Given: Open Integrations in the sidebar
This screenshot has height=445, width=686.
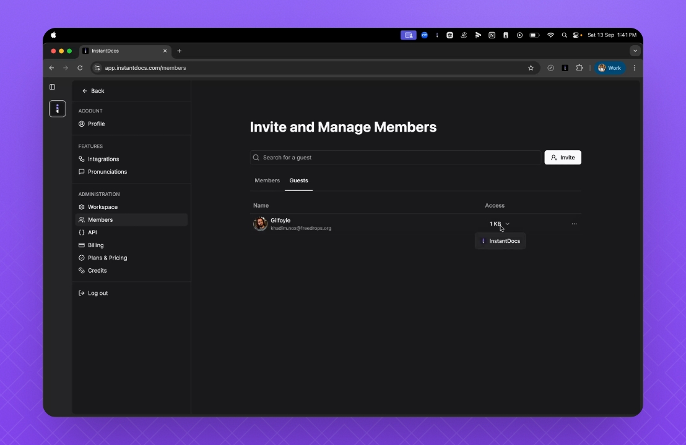Looking at the screenshot, I should 103,159.
